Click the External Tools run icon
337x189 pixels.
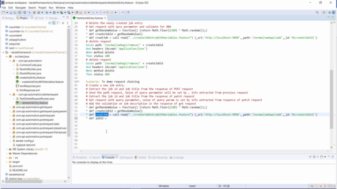(x=69, y=13)
